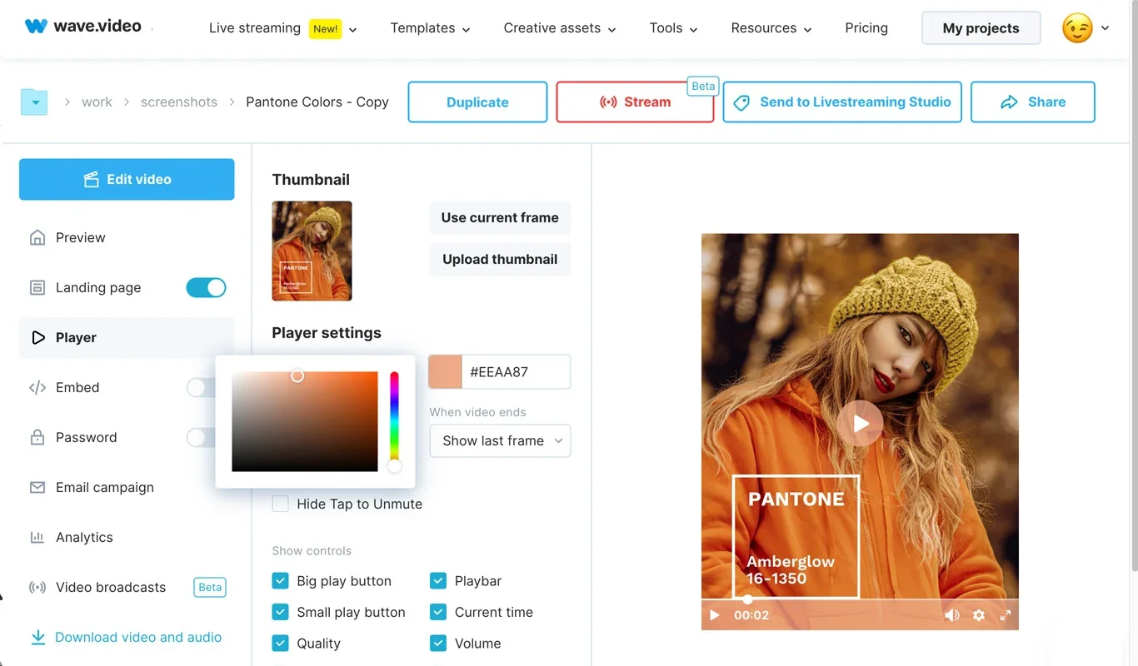Image resolution: width=1138 pixels, height=666 pixels.
Task: Click the Edit video button
Action: [127, 179]
